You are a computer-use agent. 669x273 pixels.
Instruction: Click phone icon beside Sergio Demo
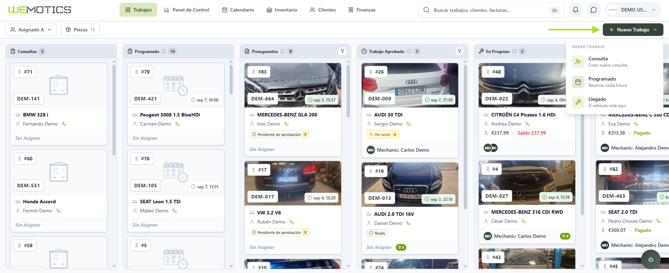point(409,124)
